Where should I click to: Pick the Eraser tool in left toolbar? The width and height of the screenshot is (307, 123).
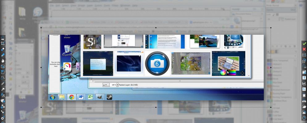[x=3, y=49]
